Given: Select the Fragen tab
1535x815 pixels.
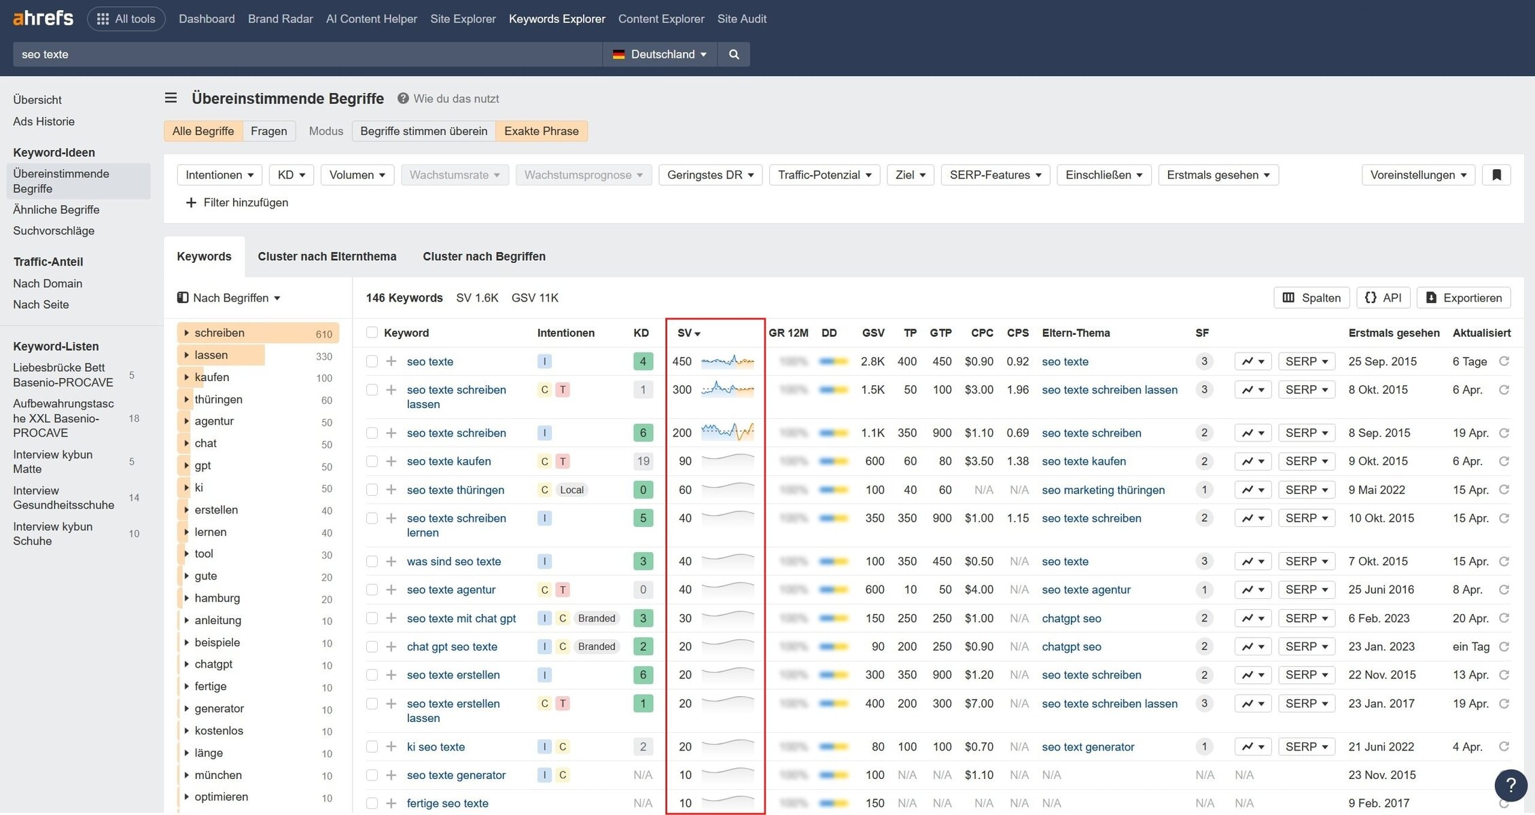Looking at the screenshot, I should [x=268, y=131].
